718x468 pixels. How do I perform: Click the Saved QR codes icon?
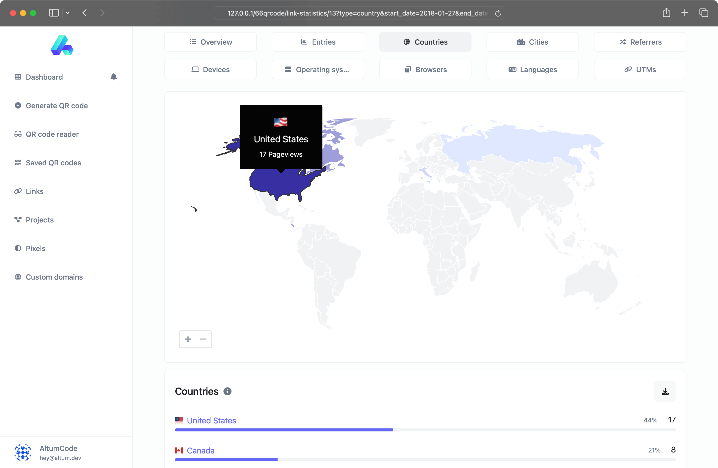(18, 162)
